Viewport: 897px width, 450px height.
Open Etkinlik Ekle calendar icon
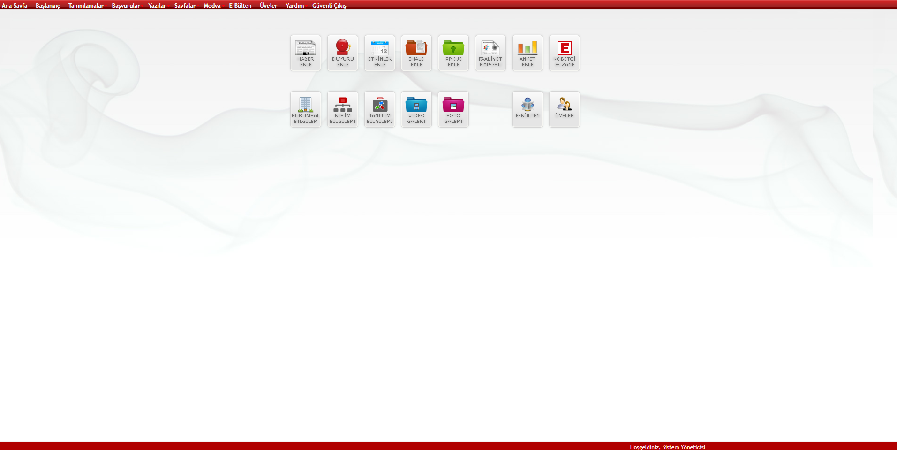(379, 53)
